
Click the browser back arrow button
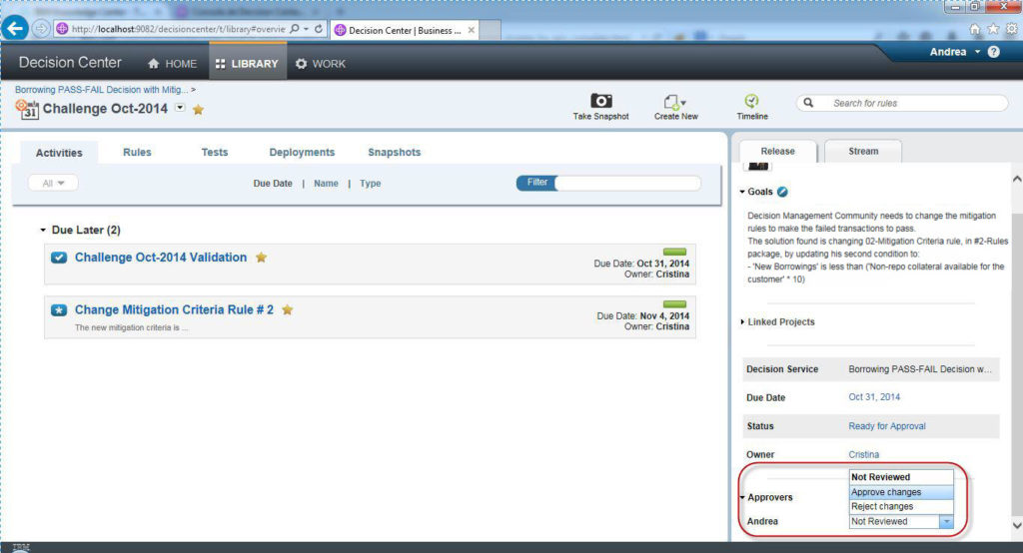point(15,29)
